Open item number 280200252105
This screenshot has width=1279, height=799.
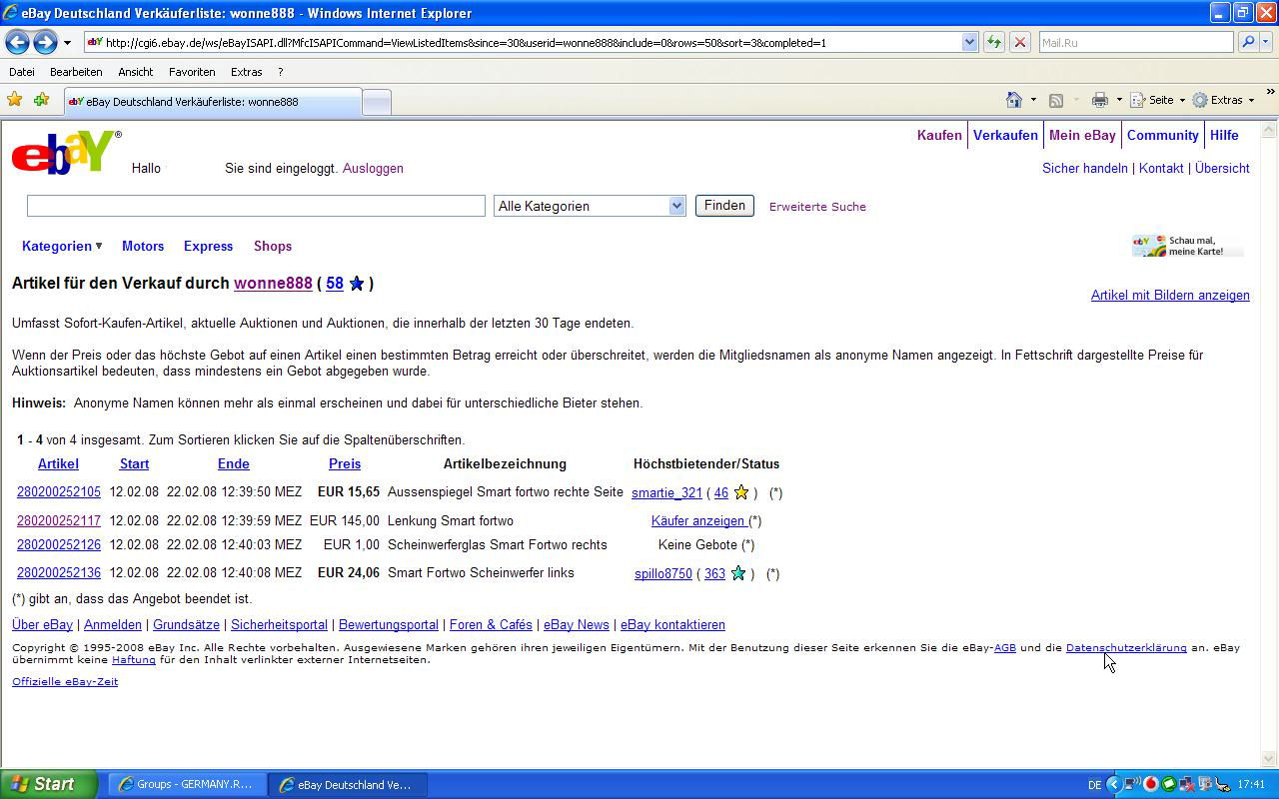point(59,492)
